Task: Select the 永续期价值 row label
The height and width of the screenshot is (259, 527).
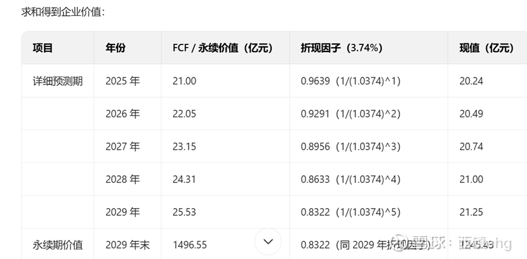Action: tap(58, 244)
